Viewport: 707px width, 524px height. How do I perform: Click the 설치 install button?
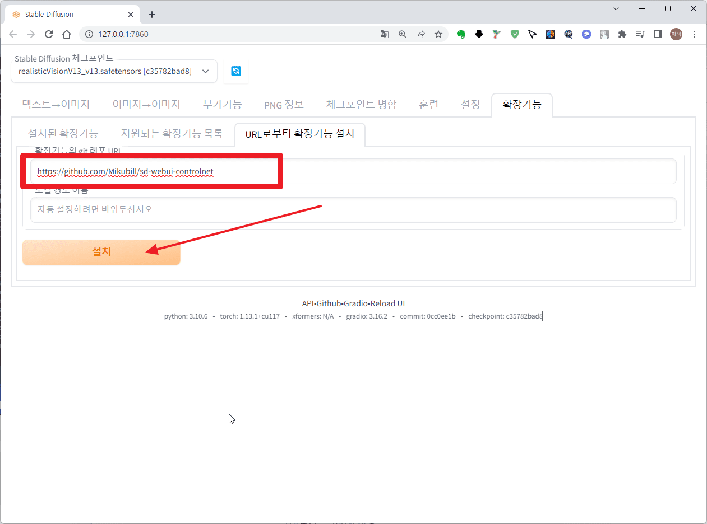pyautogui.click(x=101, y=252)
